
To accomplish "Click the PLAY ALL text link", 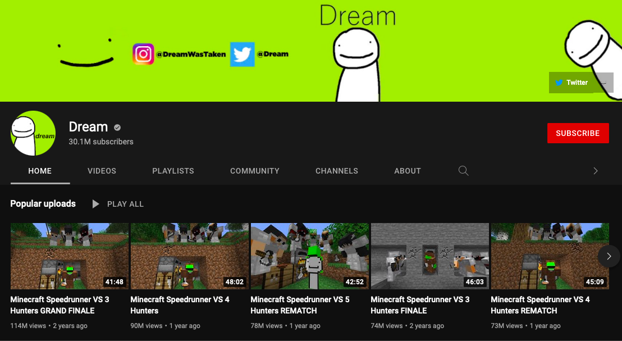I will [x=125, y=204].
